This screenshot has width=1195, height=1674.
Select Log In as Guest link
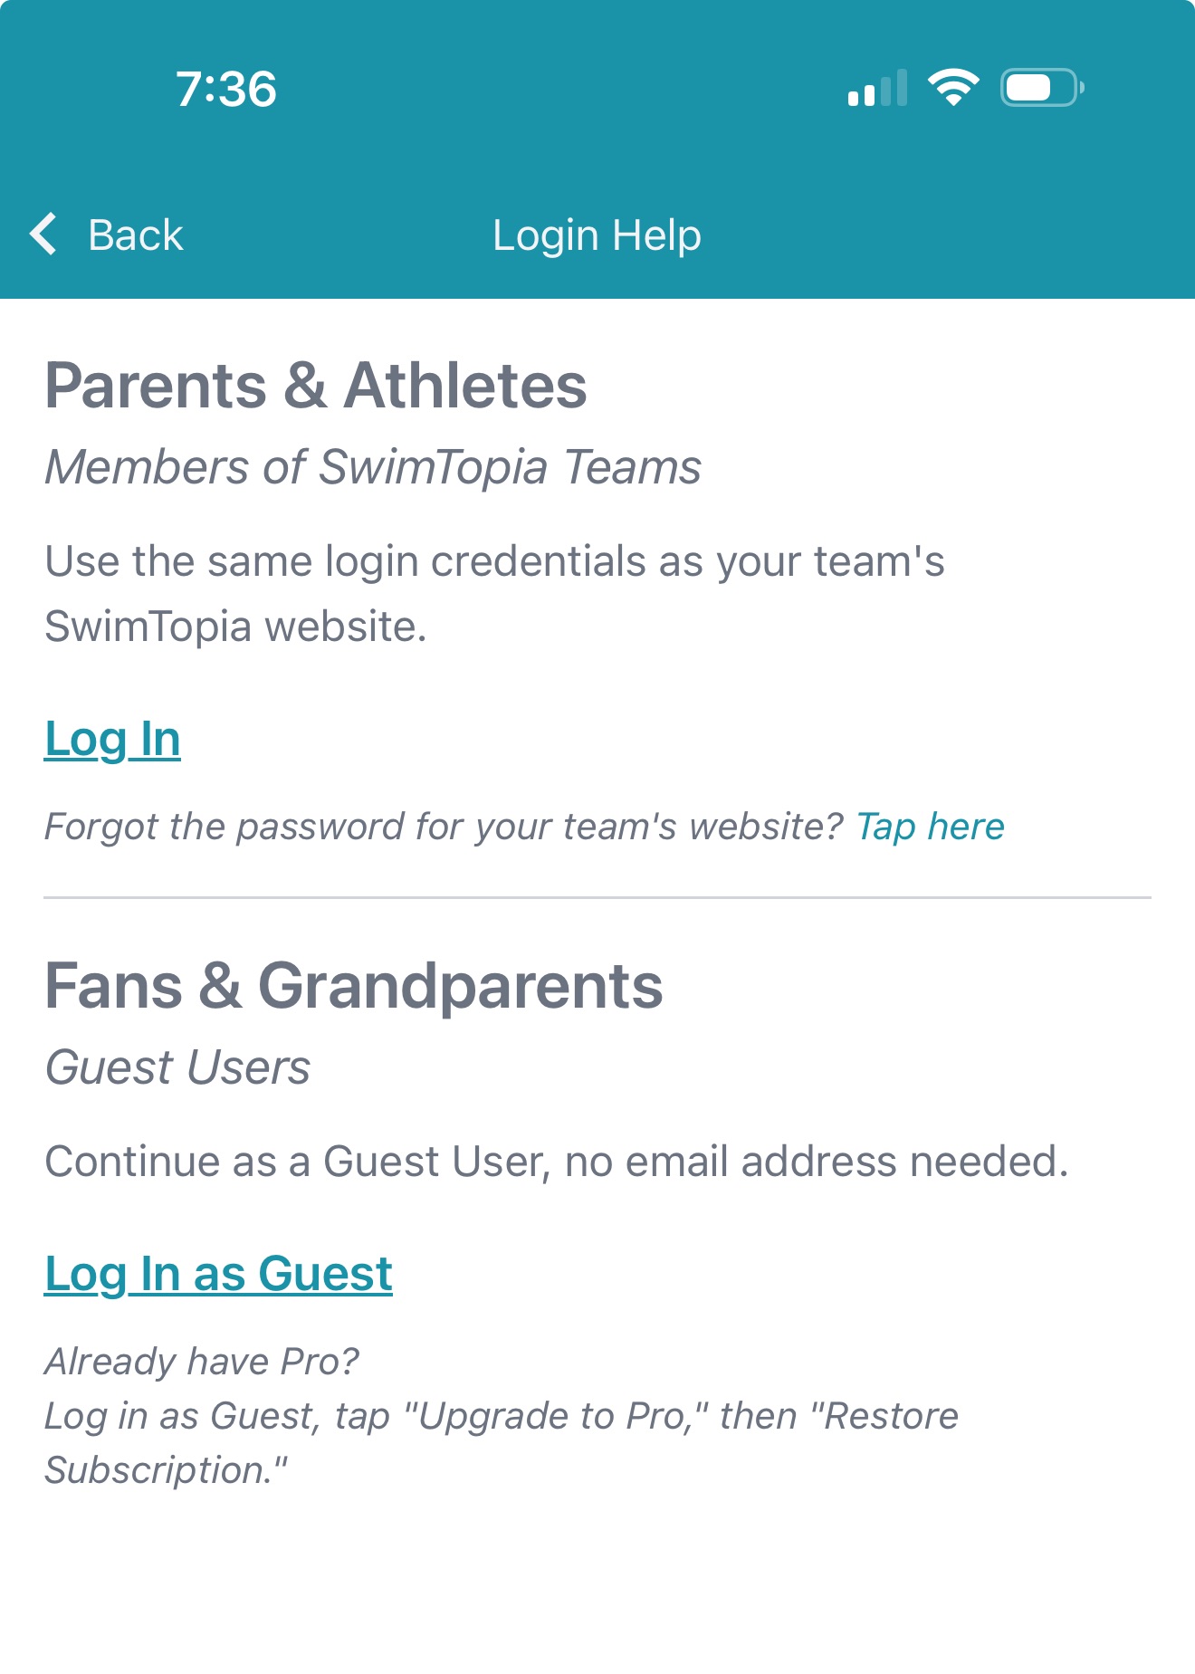point(218,1274)
